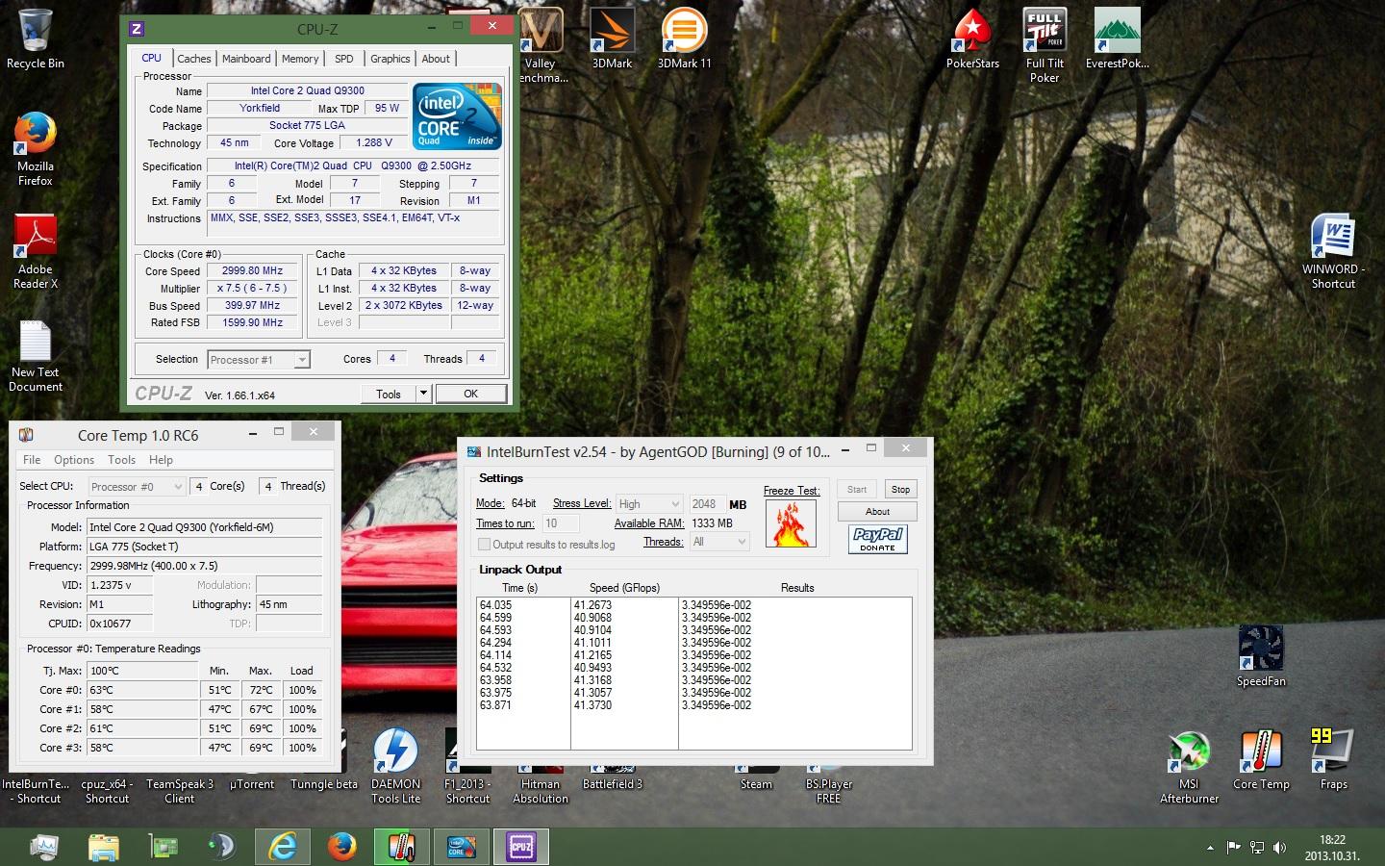The image size is (1385, 866).
Task: Launch Full Tilt Poker desktop icon
Action: 1045,46
